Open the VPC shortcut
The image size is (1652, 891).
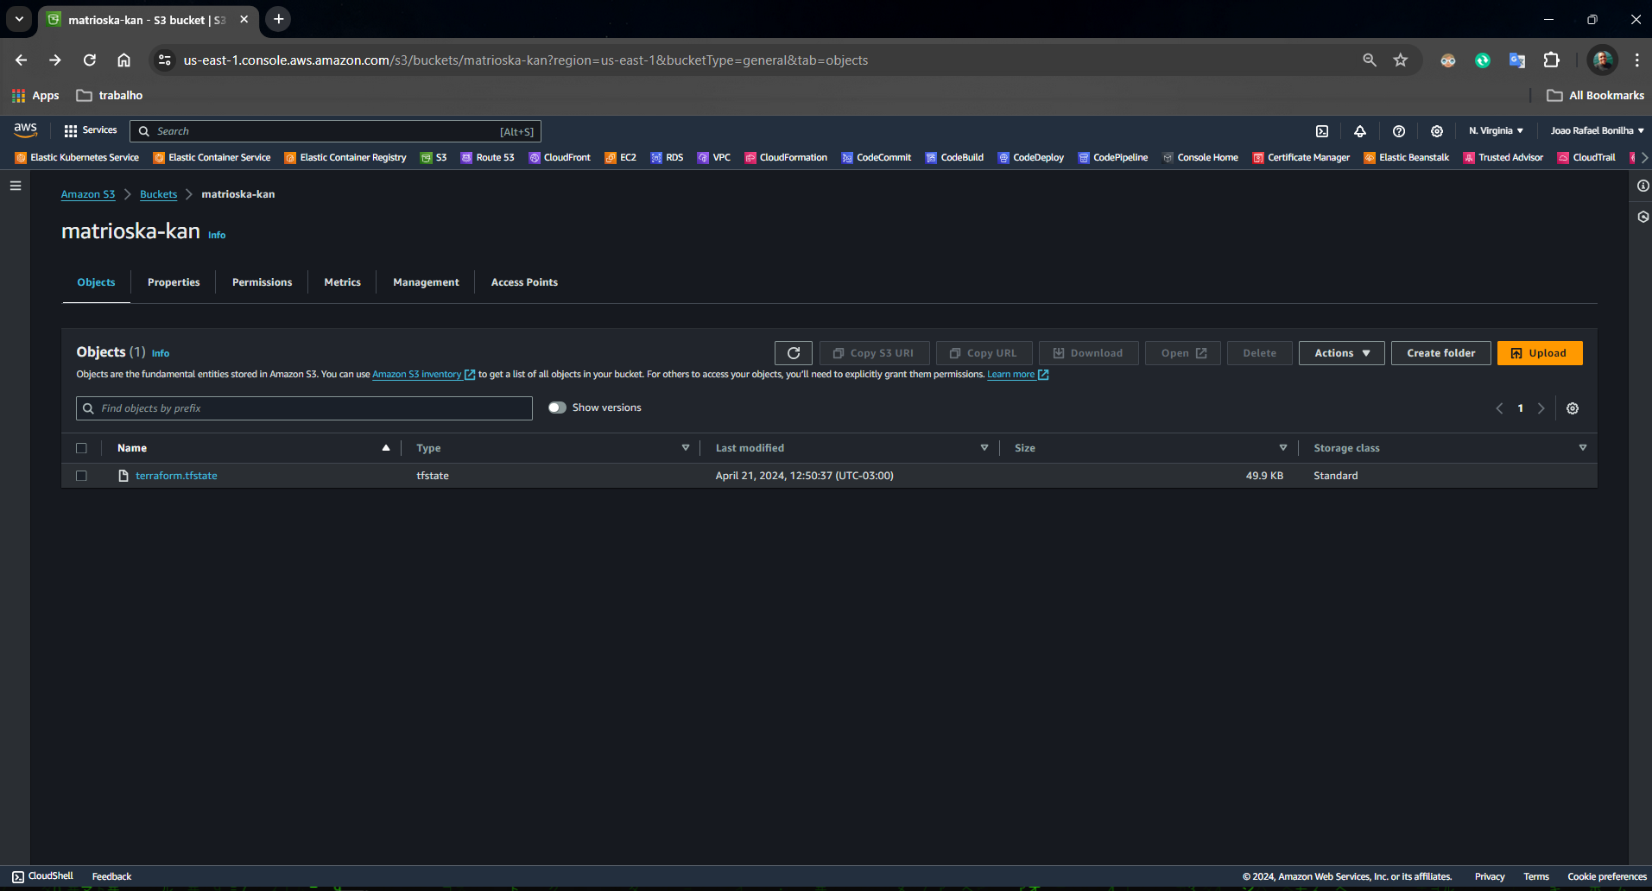[x=714, y=157]
